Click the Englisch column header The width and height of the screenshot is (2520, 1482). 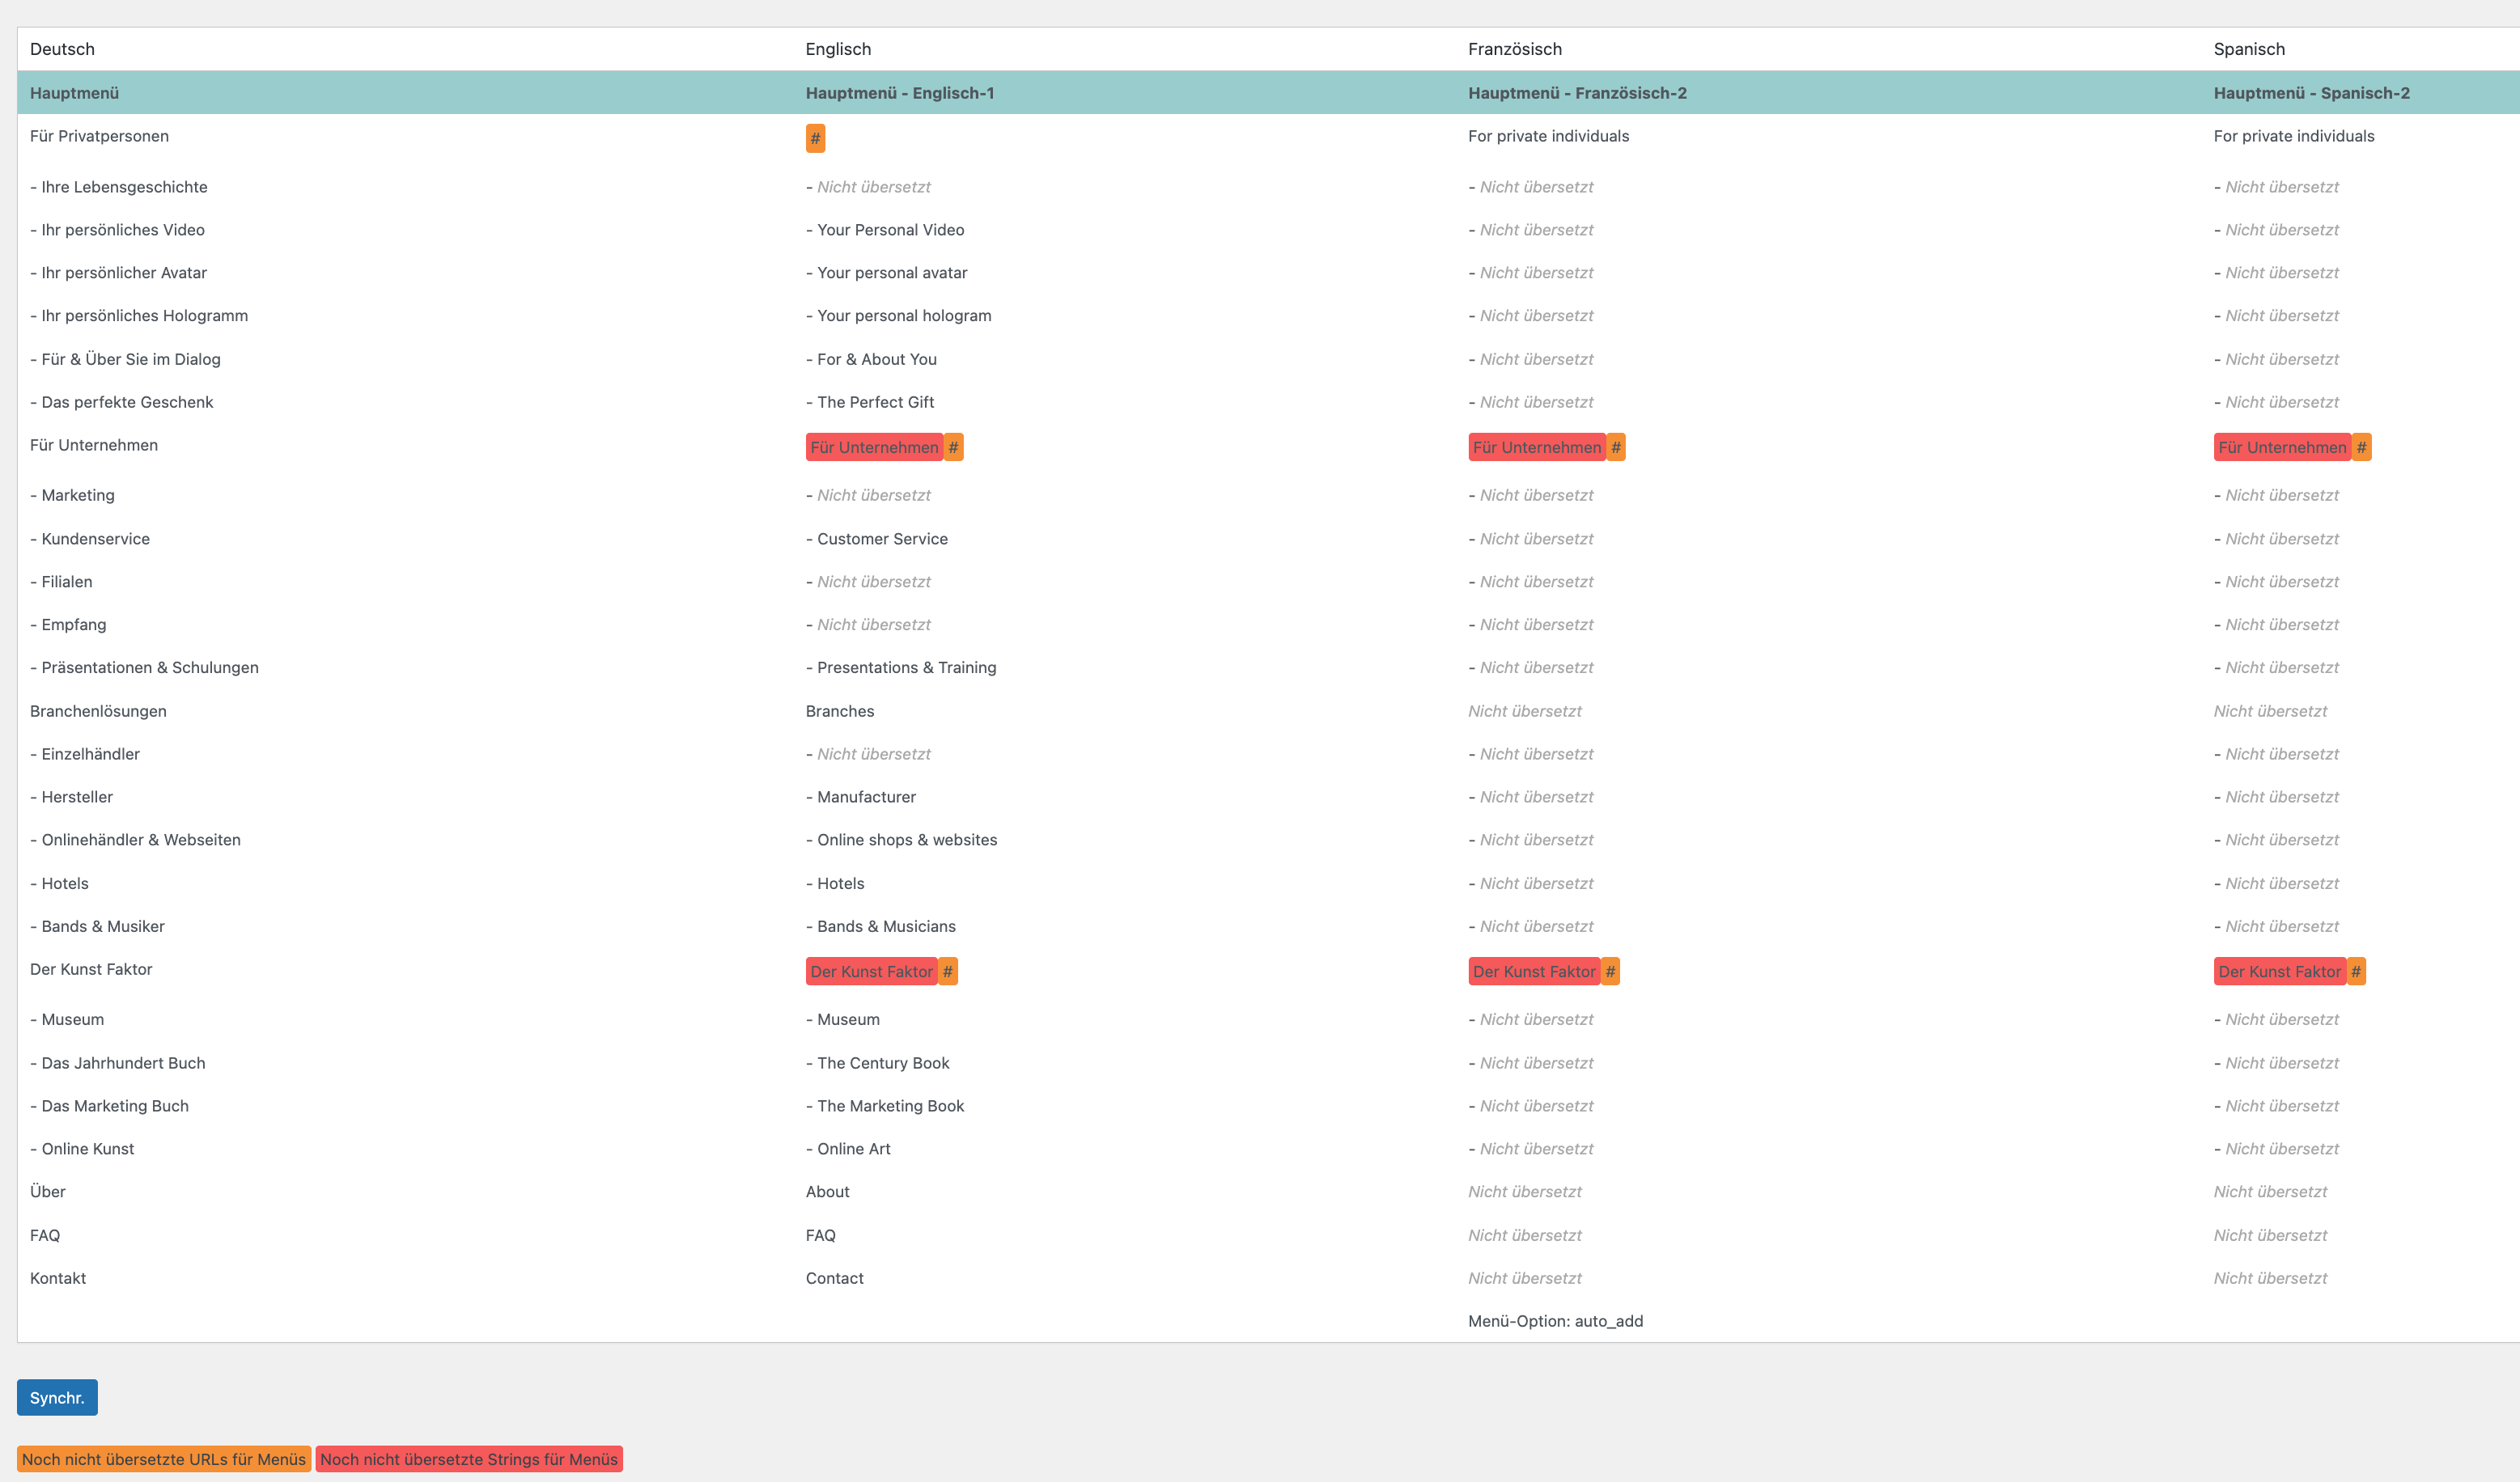click(x=838, y=49)
